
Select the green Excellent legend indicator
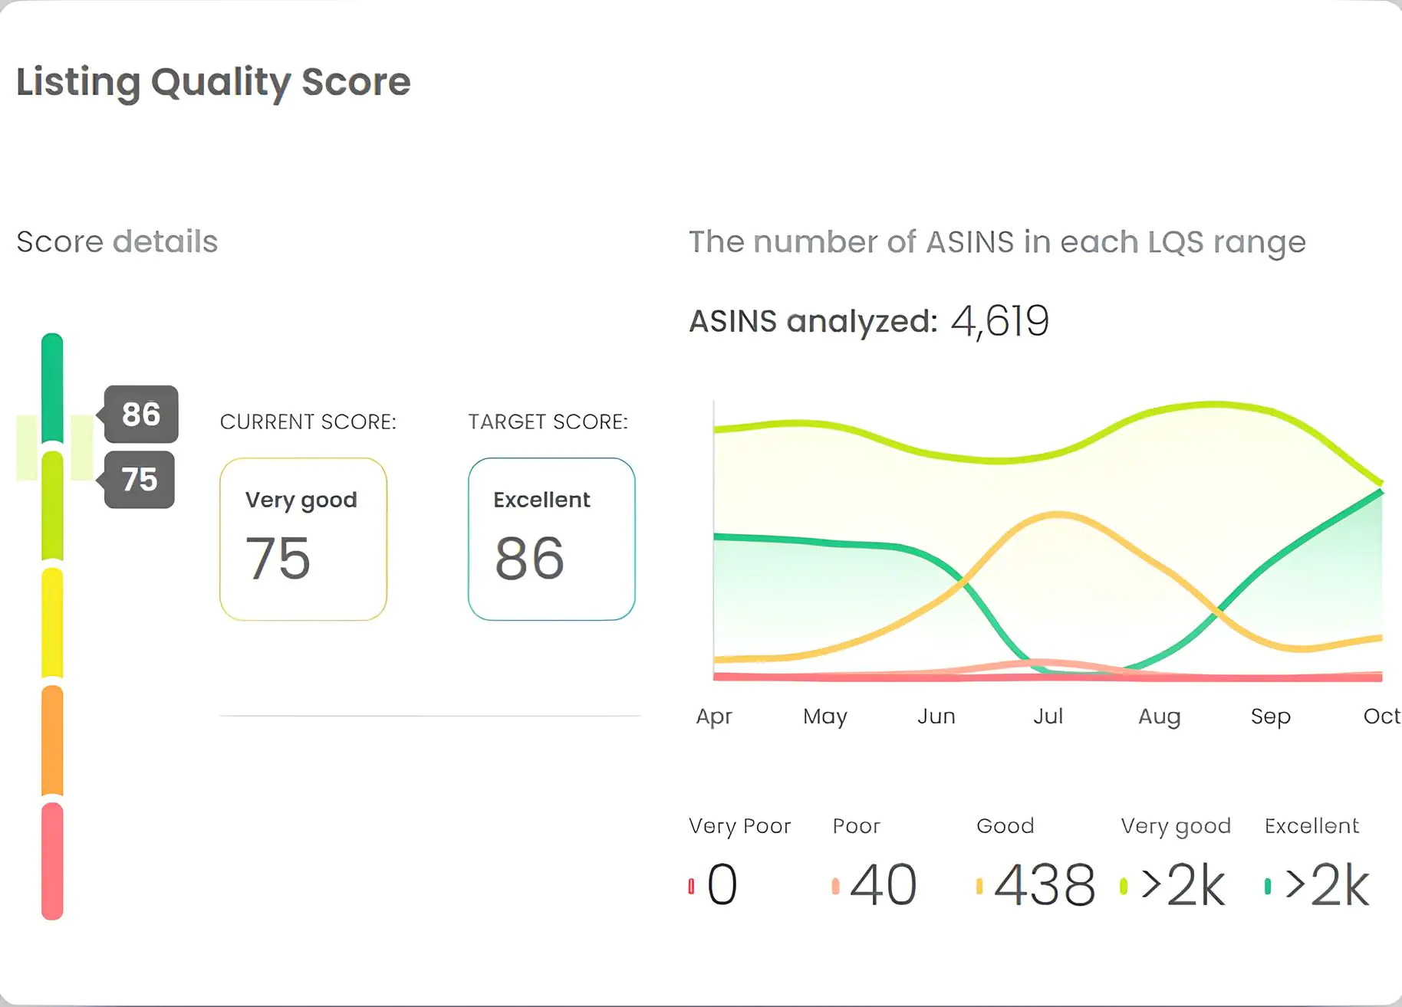(x=1268, y=887)
